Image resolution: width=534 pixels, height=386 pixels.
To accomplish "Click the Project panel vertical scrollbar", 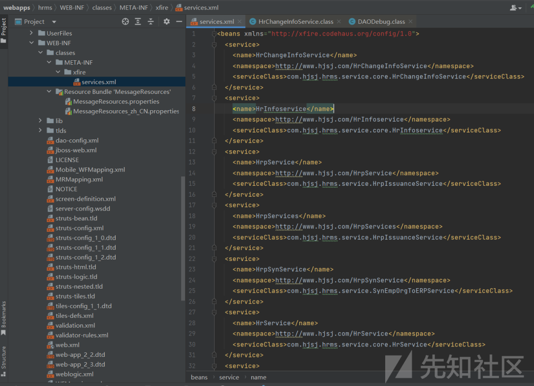I will [x=183, y=238].
